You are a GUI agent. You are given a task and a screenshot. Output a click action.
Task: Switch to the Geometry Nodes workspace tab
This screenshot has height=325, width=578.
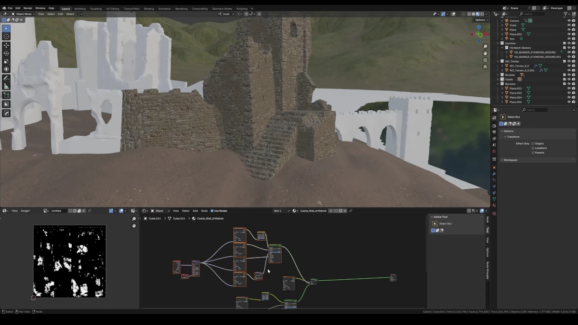[222, 9]
